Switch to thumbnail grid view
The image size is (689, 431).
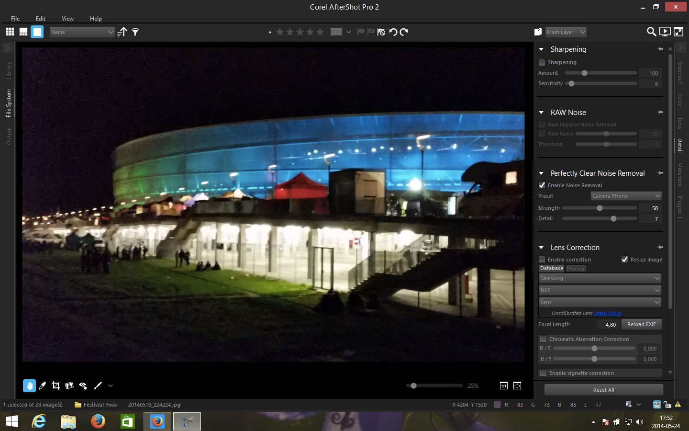[x=10, y=32]
